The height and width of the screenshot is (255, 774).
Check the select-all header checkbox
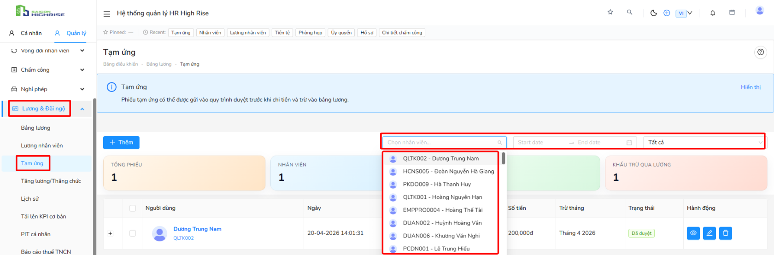tap(133, 208)
